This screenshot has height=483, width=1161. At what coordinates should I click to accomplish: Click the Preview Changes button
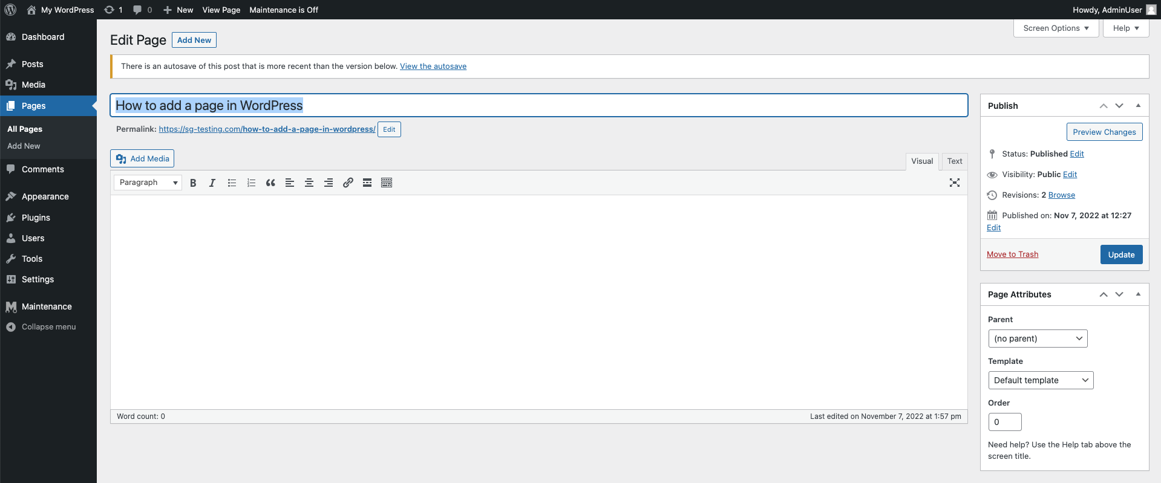(1104, 132)
